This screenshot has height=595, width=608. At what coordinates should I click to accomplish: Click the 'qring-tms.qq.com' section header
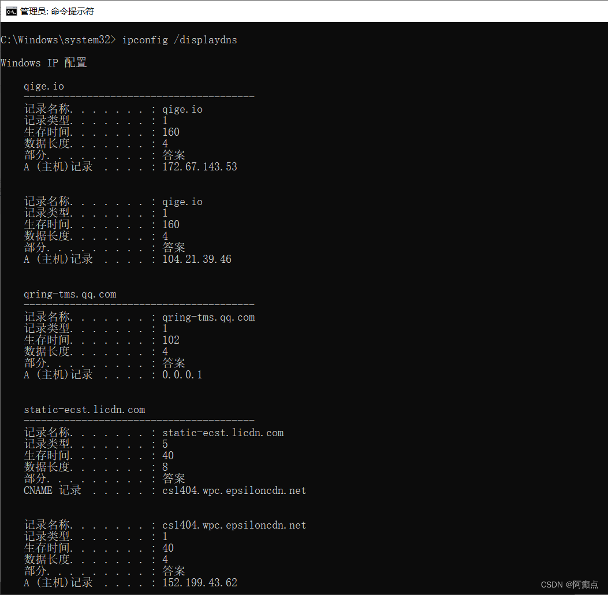point(70,295)
